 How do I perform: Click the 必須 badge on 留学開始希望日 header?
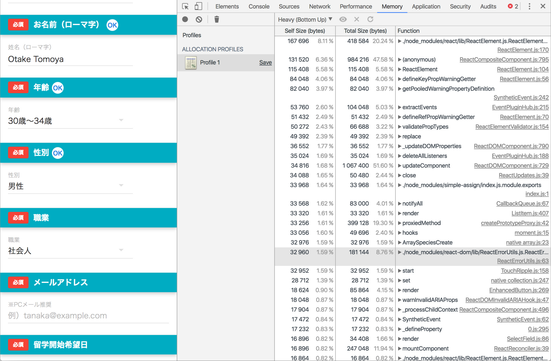pos(18,345)
